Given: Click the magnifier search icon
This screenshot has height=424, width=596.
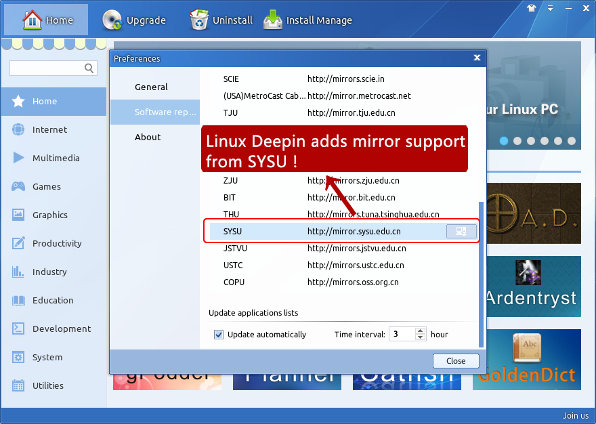Looking at the screenshot, I should pyautogui.click(x=89, y=68).
